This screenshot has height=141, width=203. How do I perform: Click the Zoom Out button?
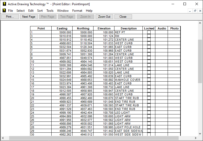104,17
